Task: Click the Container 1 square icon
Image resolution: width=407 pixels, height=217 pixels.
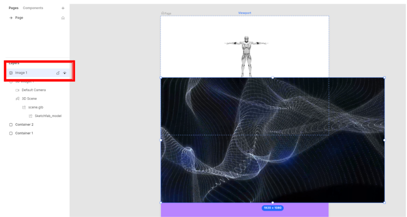Action: pos(11,133)
